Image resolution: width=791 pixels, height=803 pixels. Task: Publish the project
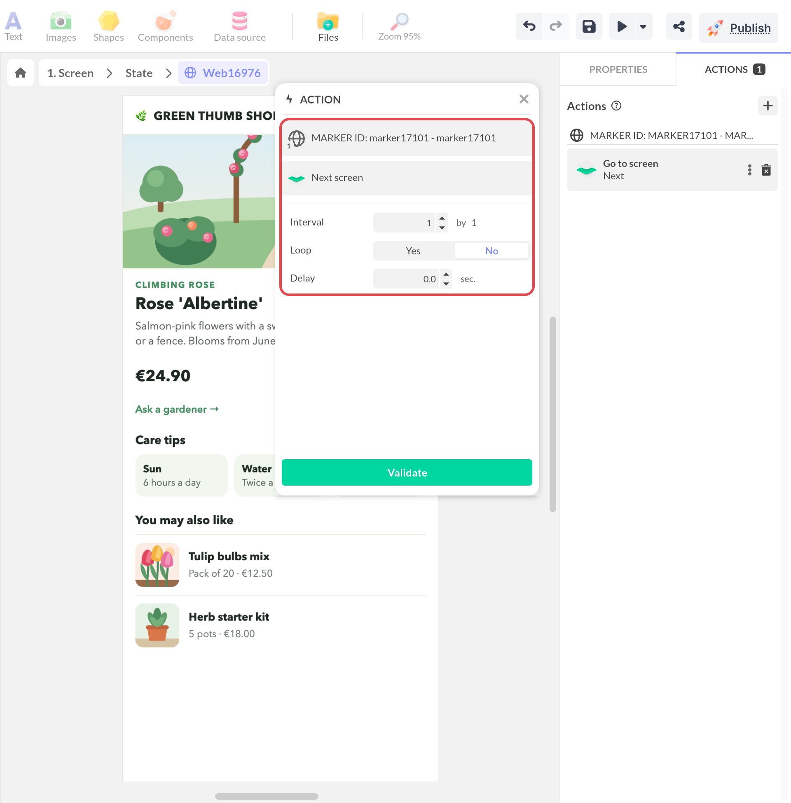click(x=738, y=28)
